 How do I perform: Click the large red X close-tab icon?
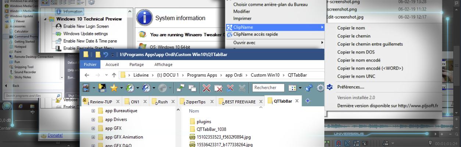click(207, 88)
